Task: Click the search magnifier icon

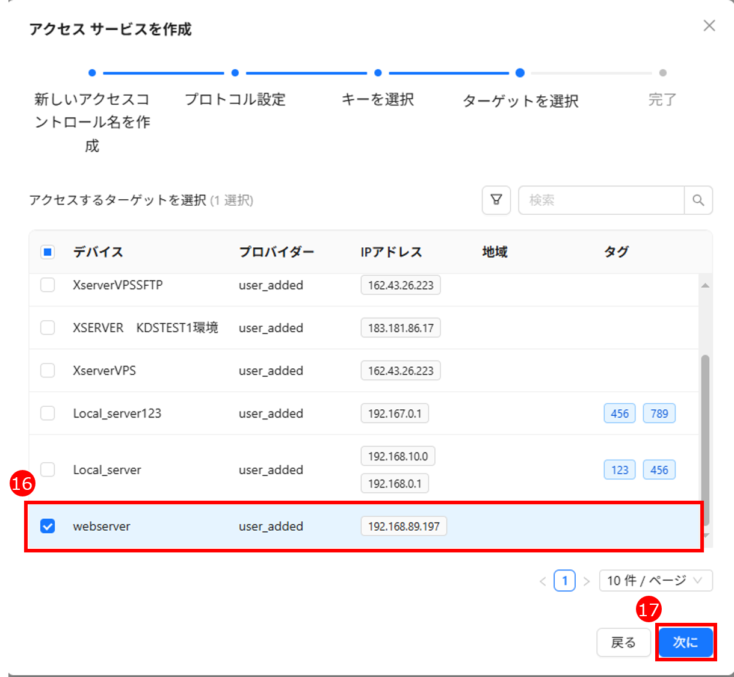Action: coord(698,200)
